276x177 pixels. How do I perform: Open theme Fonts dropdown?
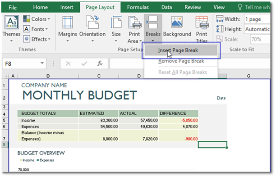(36, 29)
